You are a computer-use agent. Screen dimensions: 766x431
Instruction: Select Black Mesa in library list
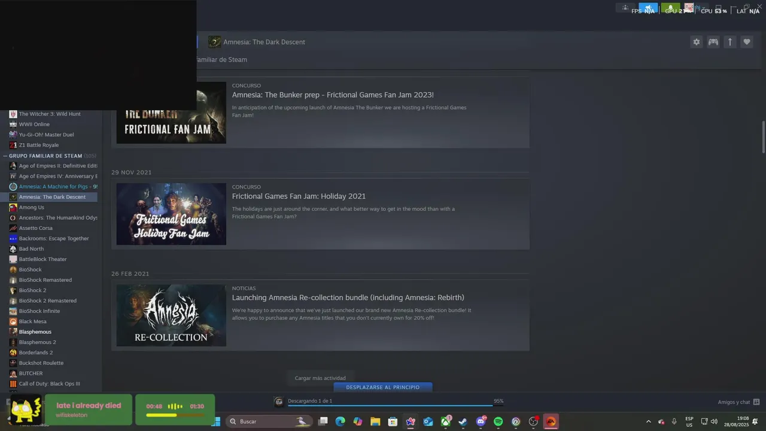point(32,321)
